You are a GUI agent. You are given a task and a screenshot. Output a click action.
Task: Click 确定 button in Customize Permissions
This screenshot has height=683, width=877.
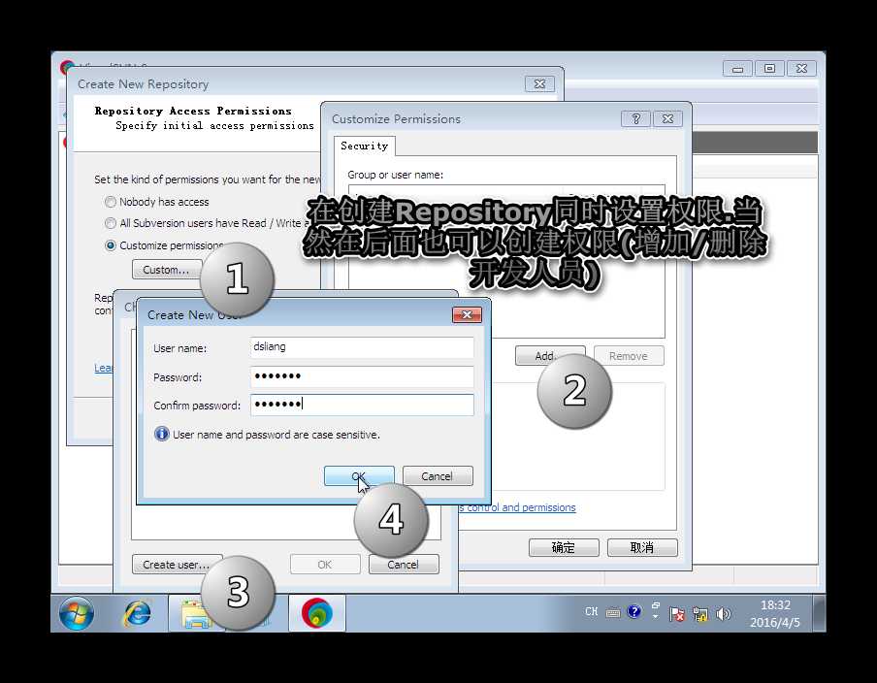(564, 547)
